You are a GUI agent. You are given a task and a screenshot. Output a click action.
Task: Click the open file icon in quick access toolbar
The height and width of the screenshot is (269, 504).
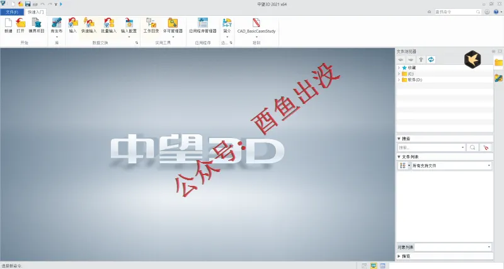point(21,4)
